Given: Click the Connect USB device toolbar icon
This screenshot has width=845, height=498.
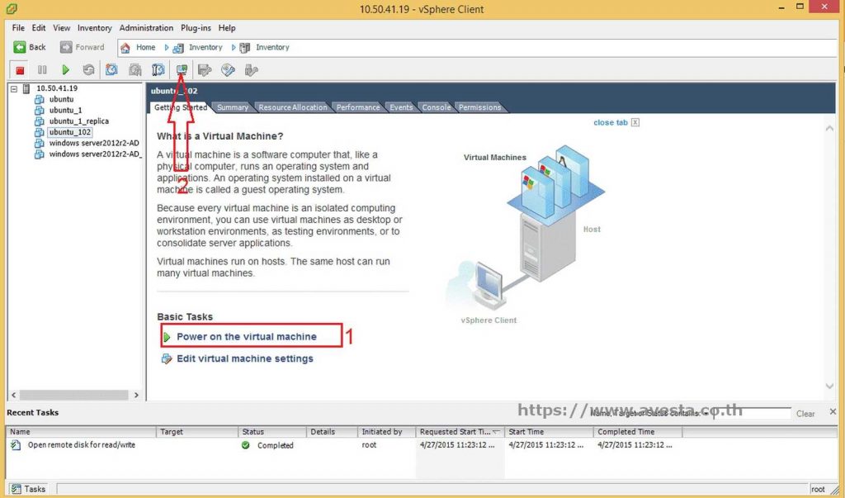Looking at the screenshot, I should [251, 69].
